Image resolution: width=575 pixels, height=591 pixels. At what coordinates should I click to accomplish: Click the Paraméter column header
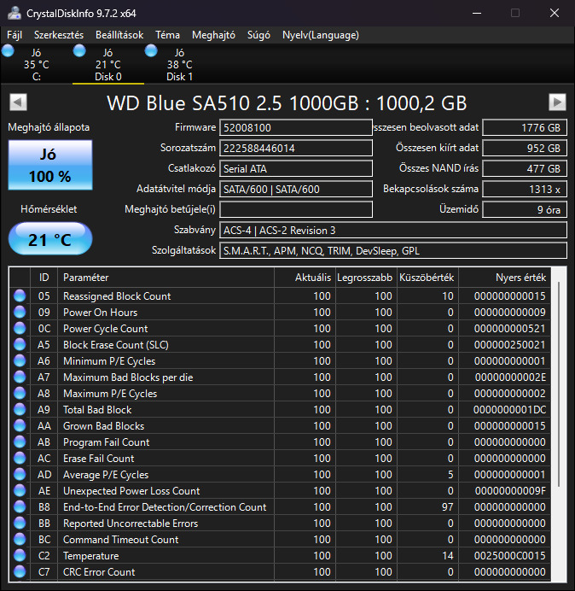coord(166,278)
